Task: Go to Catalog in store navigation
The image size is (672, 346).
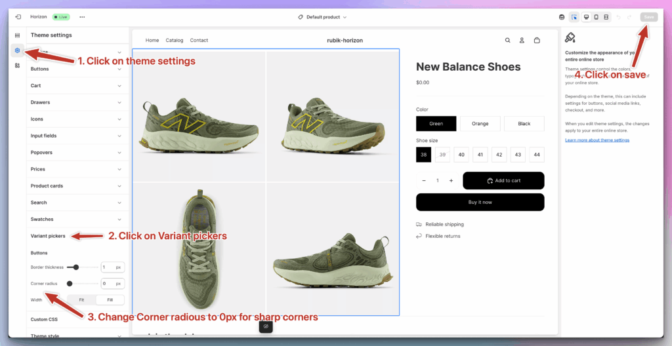Action: [175, 40]
